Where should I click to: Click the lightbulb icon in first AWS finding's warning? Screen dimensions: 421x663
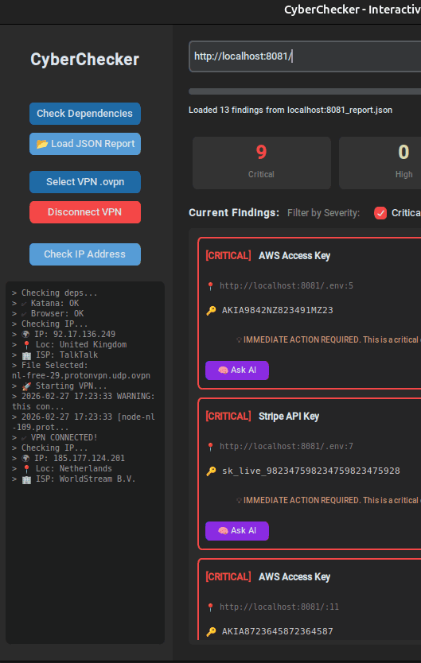[x=239, y=340]
